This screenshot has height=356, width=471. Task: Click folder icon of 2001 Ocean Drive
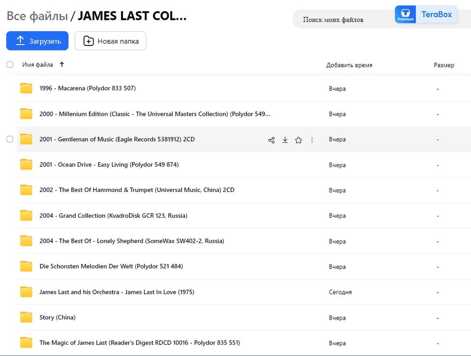click(26, 164)
